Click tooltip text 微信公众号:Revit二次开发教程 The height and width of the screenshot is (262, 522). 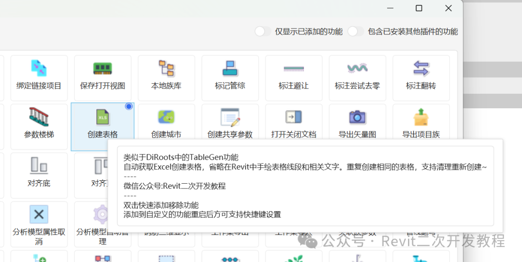(x=174, y=186)
